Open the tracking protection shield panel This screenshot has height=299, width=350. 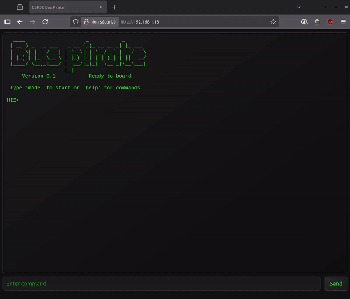pos(76,22)
